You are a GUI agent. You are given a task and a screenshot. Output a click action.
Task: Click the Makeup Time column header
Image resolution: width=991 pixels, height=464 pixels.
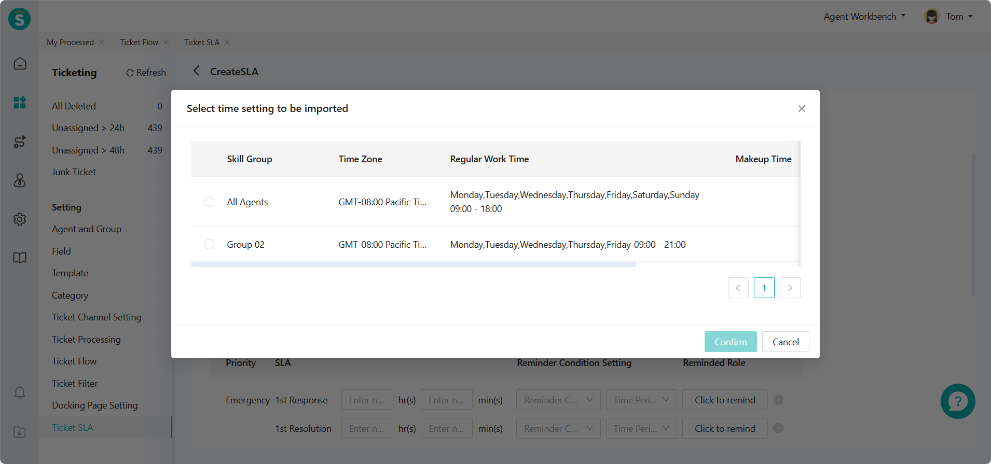pyautogui.click(x=763, y=159)
